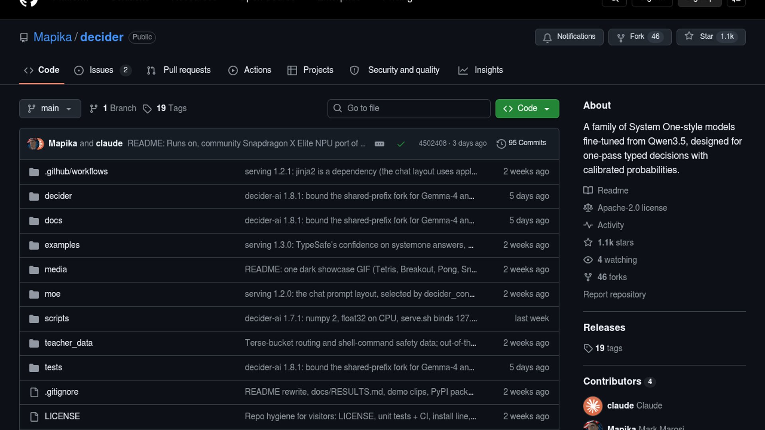Click the Mapika avatar in the commit row
Image resolution: width=765 pixels, height=430 pixels.
point(32,144)
